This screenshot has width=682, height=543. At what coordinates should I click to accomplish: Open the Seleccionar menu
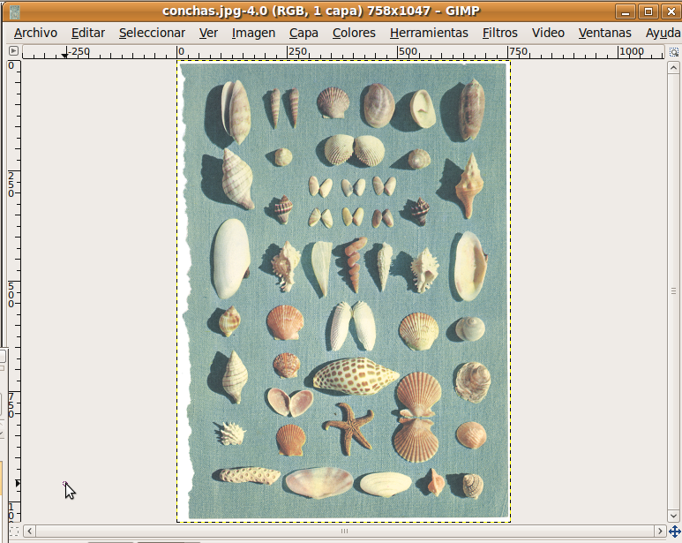[x=152, y=33]
